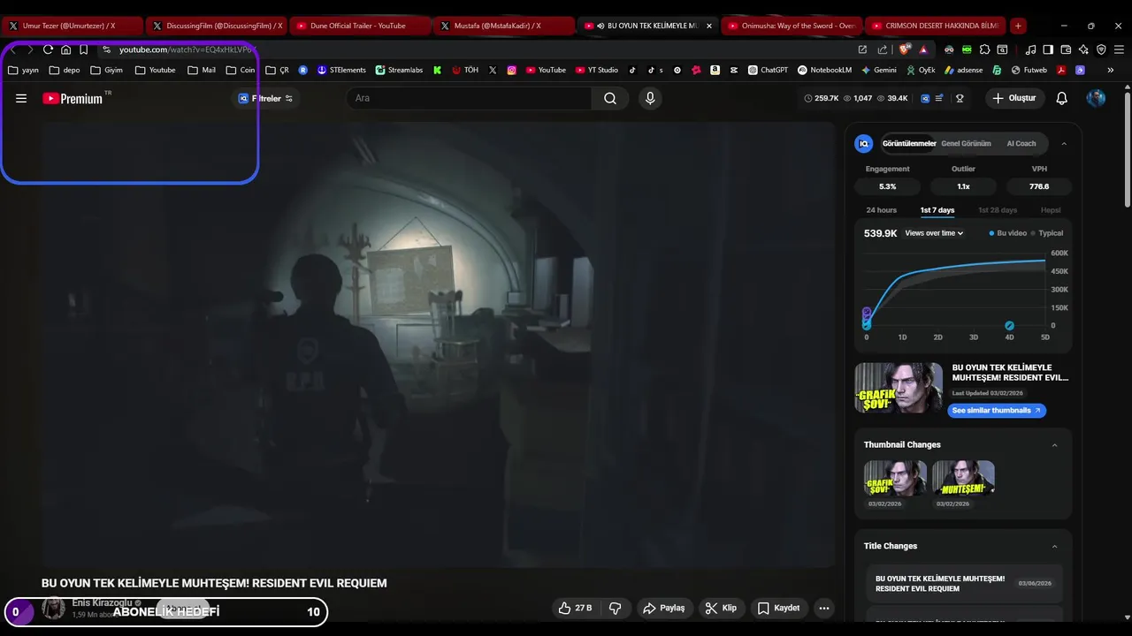Open the Giyim bookmarks folder

click(107, 70)
